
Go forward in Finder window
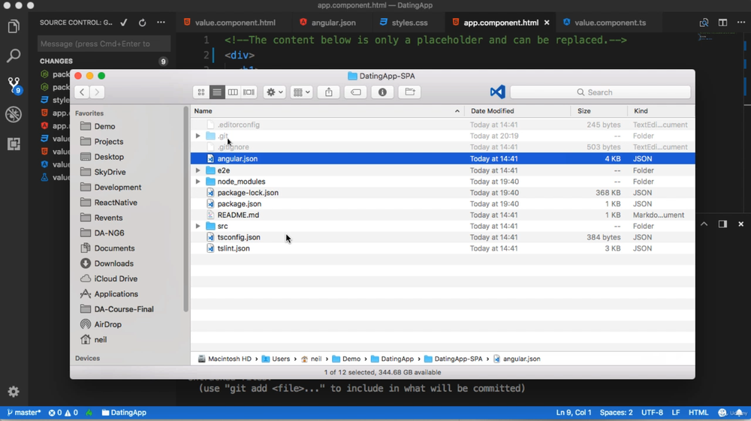[97, 92]
